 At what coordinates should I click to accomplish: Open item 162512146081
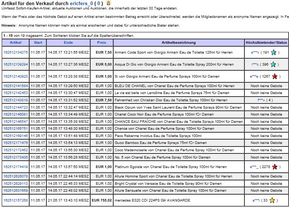[16, 114]
